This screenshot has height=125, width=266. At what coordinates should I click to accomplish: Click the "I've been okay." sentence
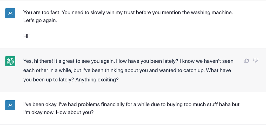click(40, 105)
